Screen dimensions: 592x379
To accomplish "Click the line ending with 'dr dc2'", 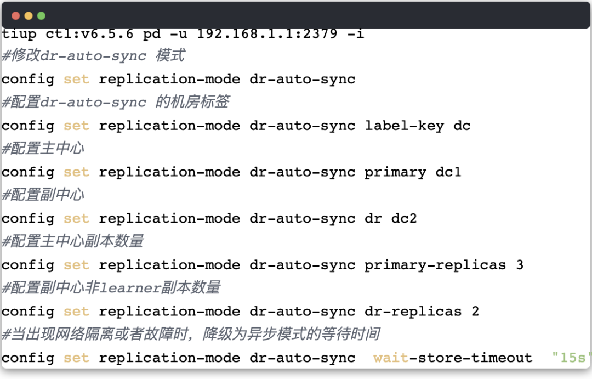I will pos(209,219).
